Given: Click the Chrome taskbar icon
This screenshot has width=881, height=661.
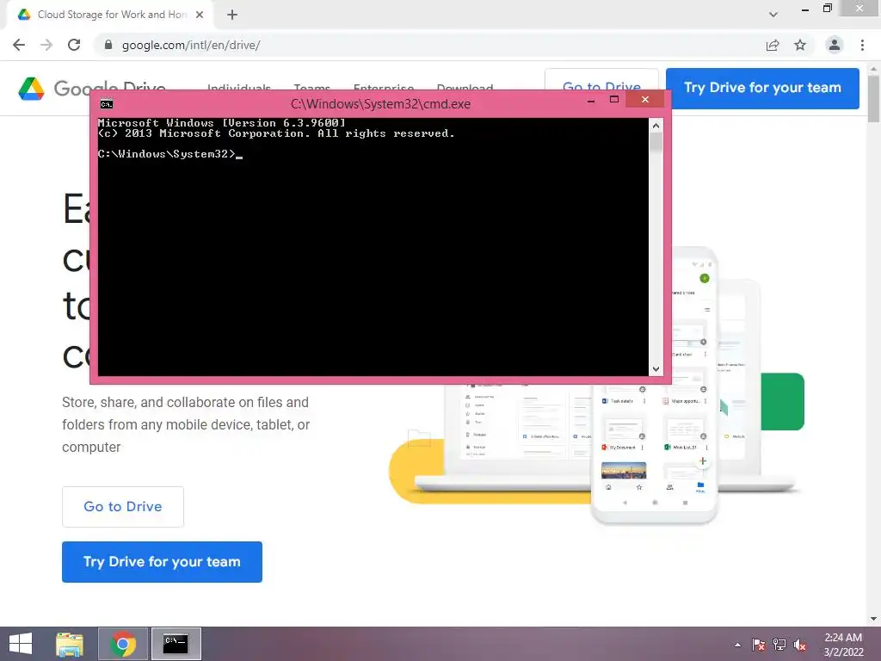Looking at the screenshot, I should click(x=123, y=644).
